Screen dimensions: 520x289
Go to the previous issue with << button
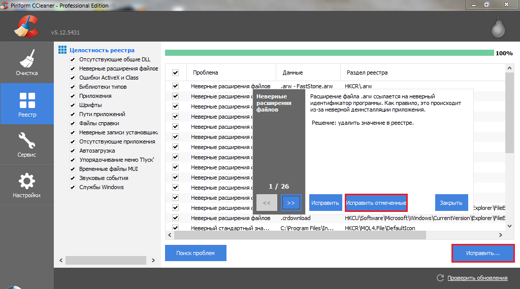pos(267,203)
